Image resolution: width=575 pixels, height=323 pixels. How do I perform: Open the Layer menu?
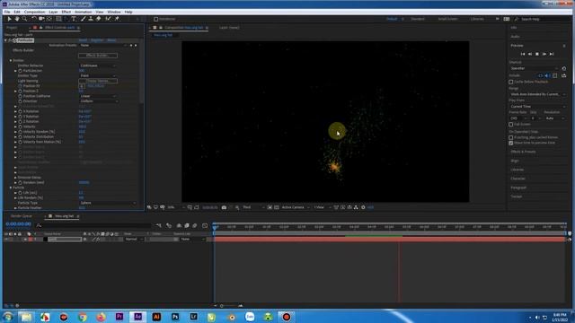click(x=53, y=12)
